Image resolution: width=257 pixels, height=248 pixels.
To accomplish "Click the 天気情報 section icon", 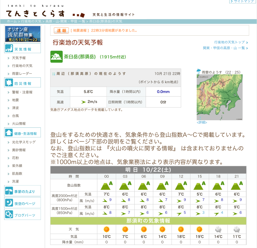I will click(x=9, y=48).
